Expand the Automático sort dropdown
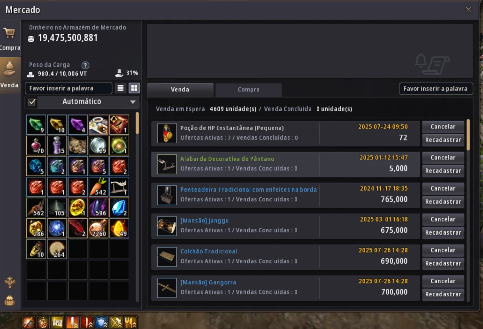The image size is (483, 329). click(133, 102)
